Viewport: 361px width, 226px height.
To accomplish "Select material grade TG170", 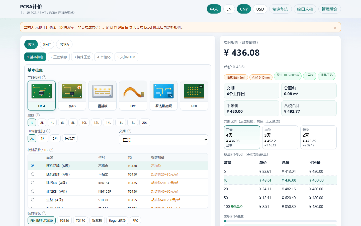I will click(x=80, y=220).
